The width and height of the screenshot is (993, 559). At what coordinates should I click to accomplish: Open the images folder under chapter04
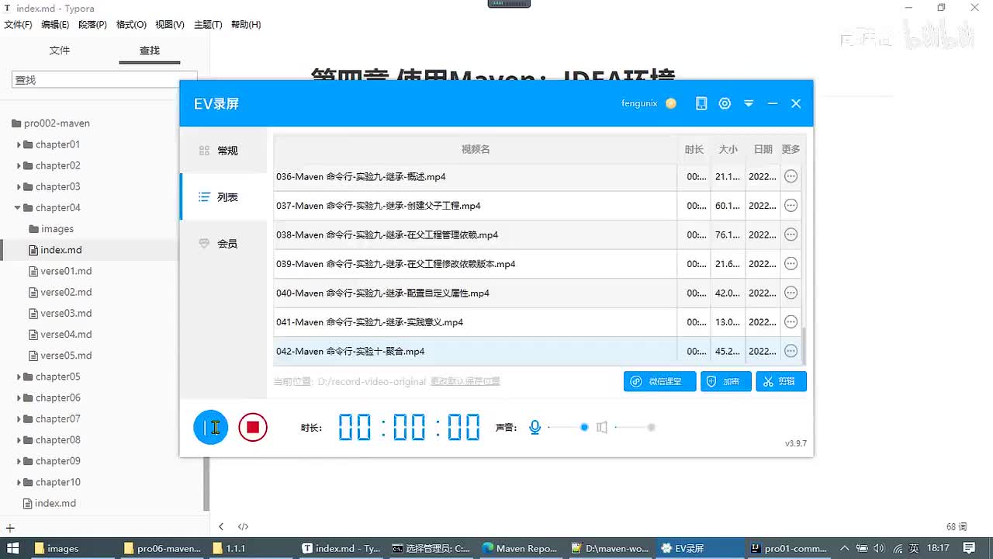tap(51, 229)
